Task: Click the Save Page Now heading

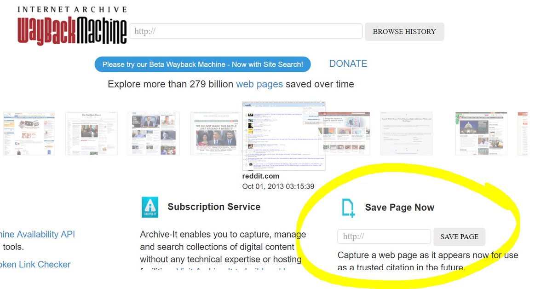Action: click(400, 208)
